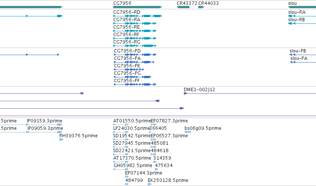Select protein slou-PA
Viewport: 316px width, 186px height.
coord(303,62)
